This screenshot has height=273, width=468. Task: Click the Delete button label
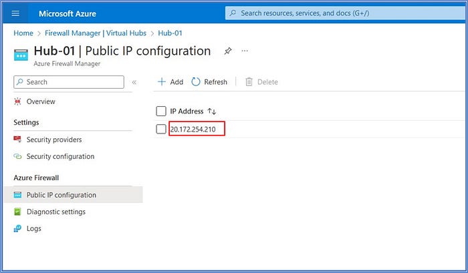tap(267, 82)
